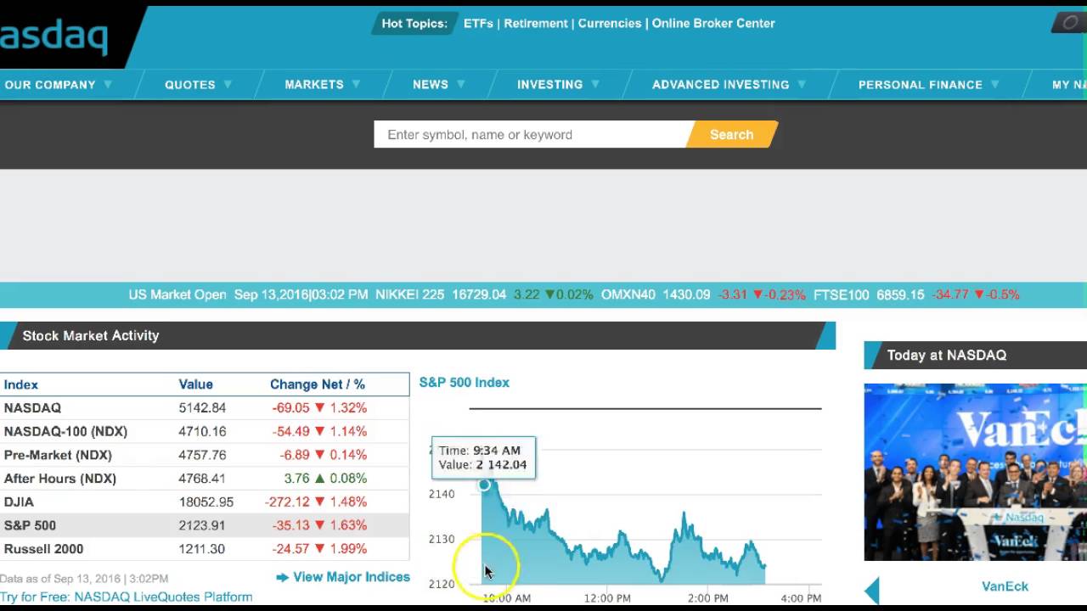Expand the NEWS dropdown arrow

[460, 84]
